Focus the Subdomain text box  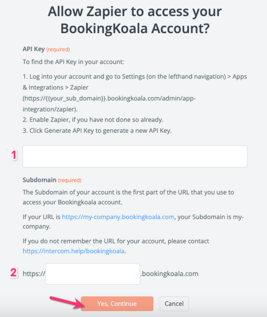[x=92, y=274]
